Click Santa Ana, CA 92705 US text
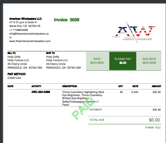This screenshot has width=166, height=143. click(25, 26)
